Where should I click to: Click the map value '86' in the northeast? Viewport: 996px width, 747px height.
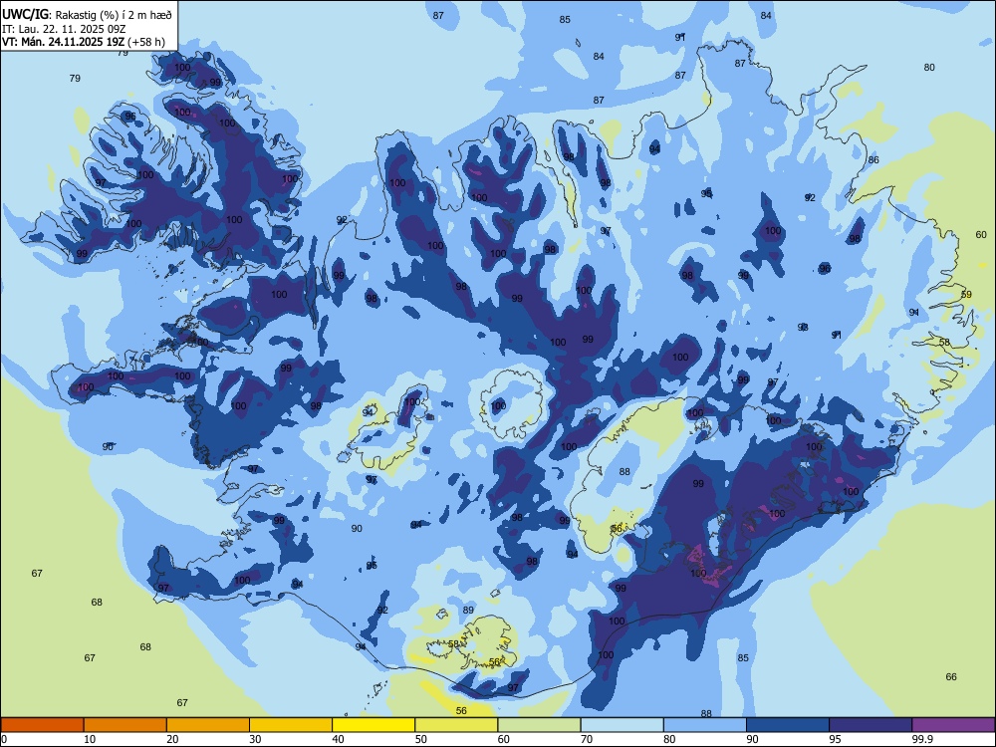(x=874, y=160)
